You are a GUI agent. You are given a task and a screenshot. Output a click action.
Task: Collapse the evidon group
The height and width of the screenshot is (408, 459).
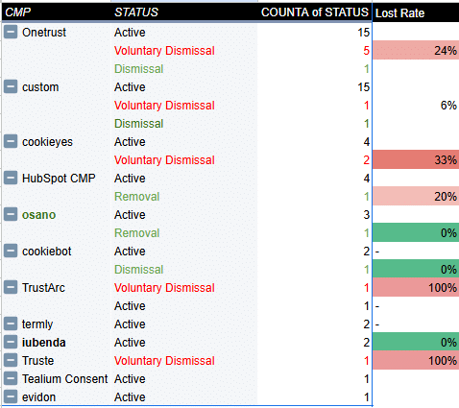coord(11,396)
